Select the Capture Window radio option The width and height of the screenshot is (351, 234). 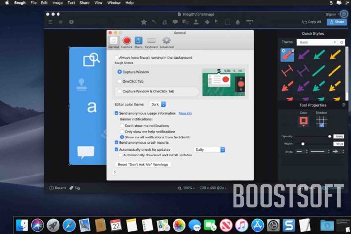coord(120,72)
